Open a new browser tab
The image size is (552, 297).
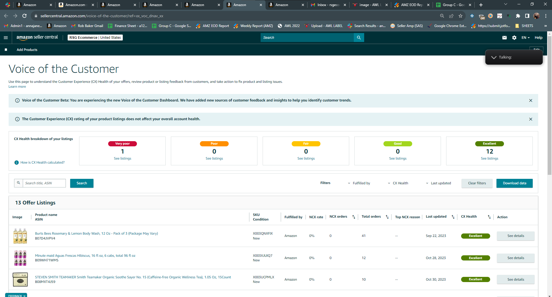[481, 5]
